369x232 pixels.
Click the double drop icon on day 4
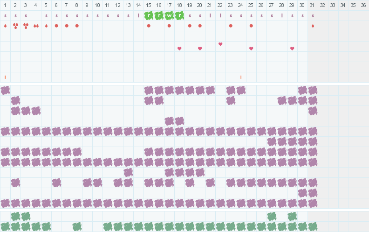(36, 26)
